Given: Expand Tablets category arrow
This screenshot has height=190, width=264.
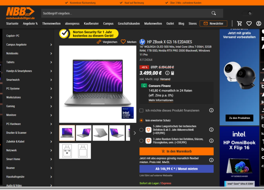Looking at the screenshot, I should (51, 62).
